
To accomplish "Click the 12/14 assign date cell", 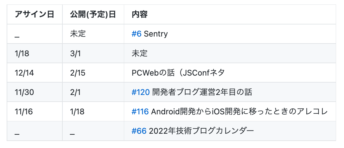I will click(x=35, y=73).
